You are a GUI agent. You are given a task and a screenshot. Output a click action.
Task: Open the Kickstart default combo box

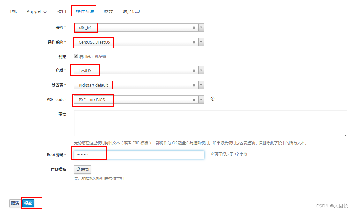tap(139, 85)
